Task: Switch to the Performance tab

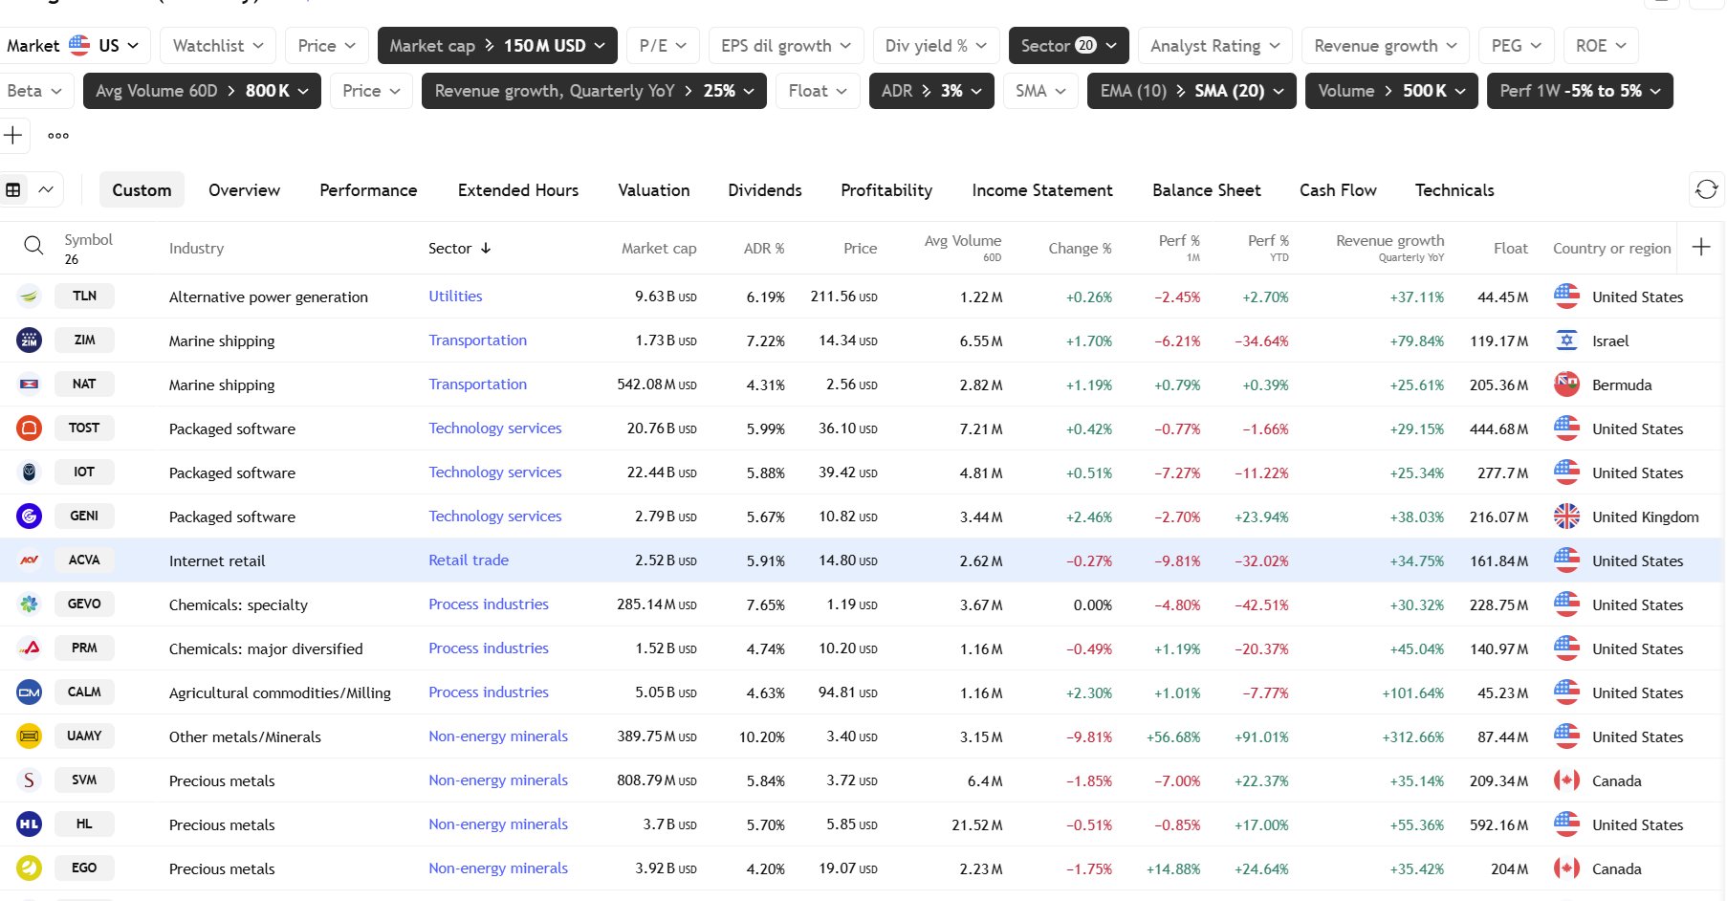Action: pyautogui.click(x=368, y=190)
